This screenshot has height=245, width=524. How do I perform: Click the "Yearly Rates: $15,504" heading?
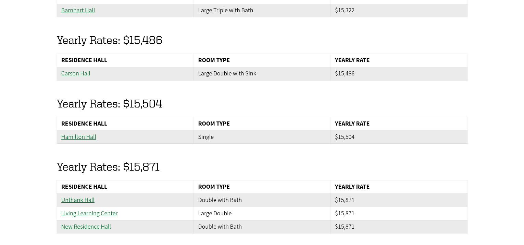[109, 104]
